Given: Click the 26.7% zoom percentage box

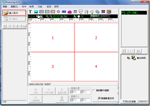Looking at the screenshot, I should 64,16.
